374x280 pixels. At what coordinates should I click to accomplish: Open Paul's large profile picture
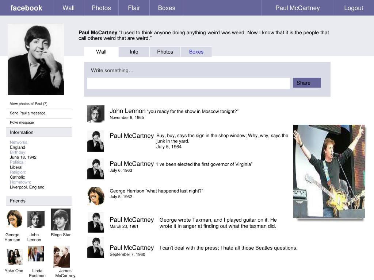pos(36,59)
